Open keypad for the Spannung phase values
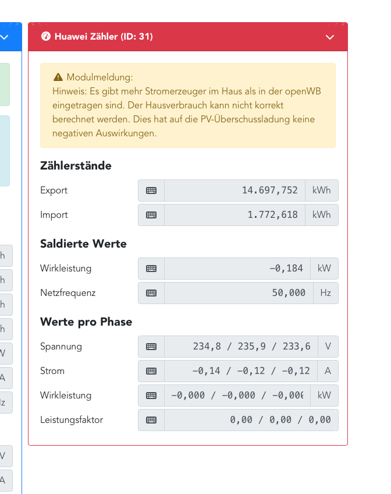Image resolution: width=391 pixels, height=494 pixels. tap(151, 347)
